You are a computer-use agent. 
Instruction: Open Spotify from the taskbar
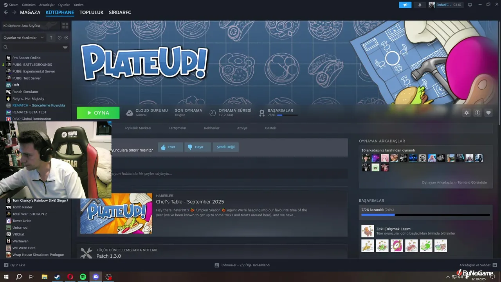click(83, 277)
